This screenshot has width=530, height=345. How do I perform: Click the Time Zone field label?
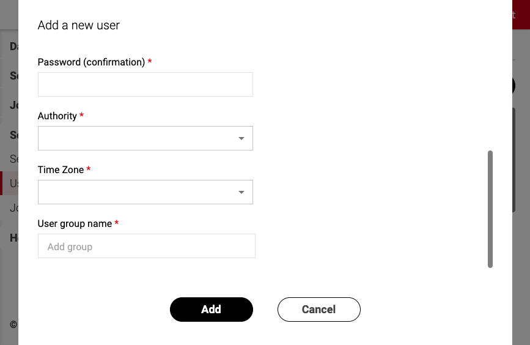pos(61,170)
